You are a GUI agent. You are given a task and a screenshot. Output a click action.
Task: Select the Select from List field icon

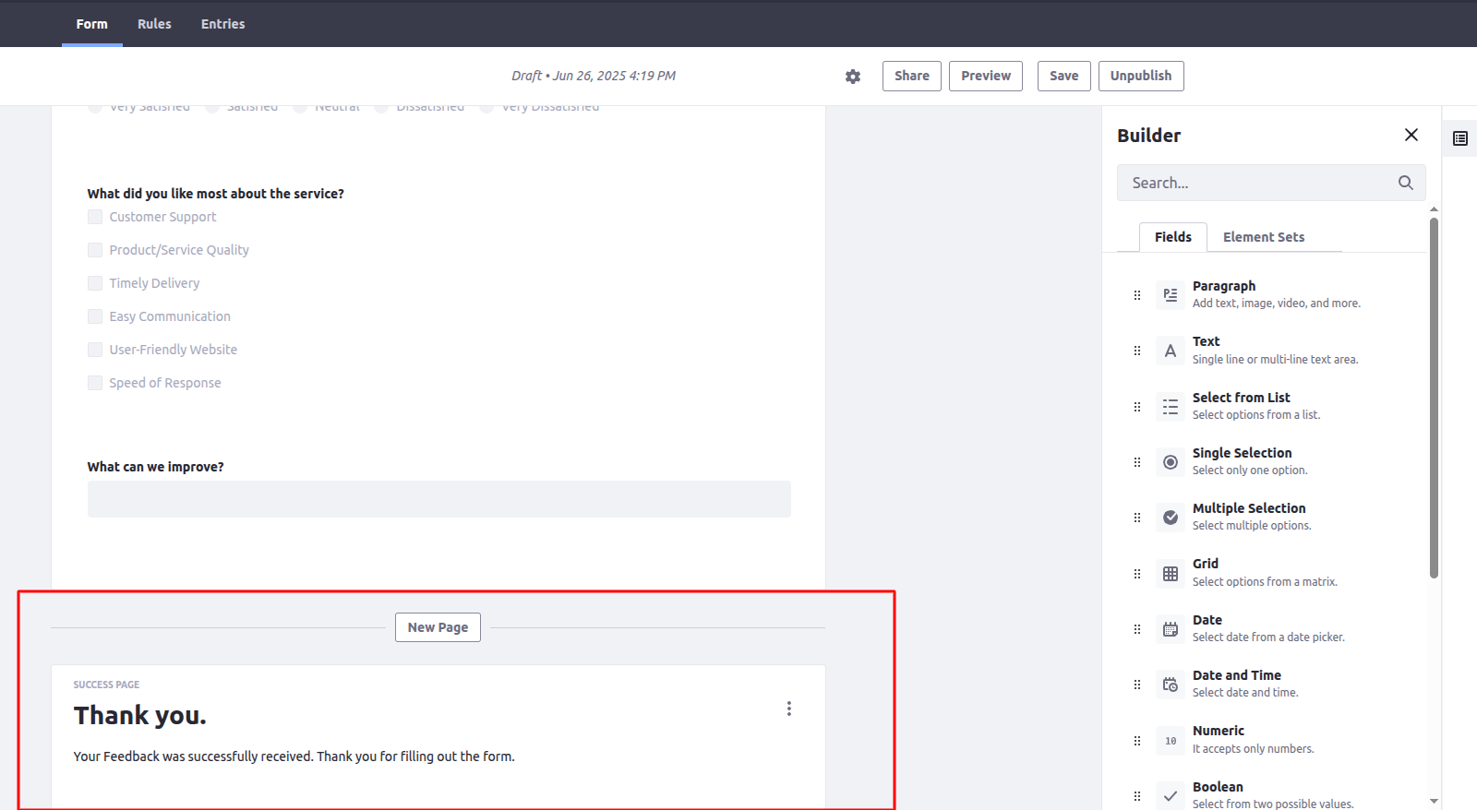(x=1171, y=407)
